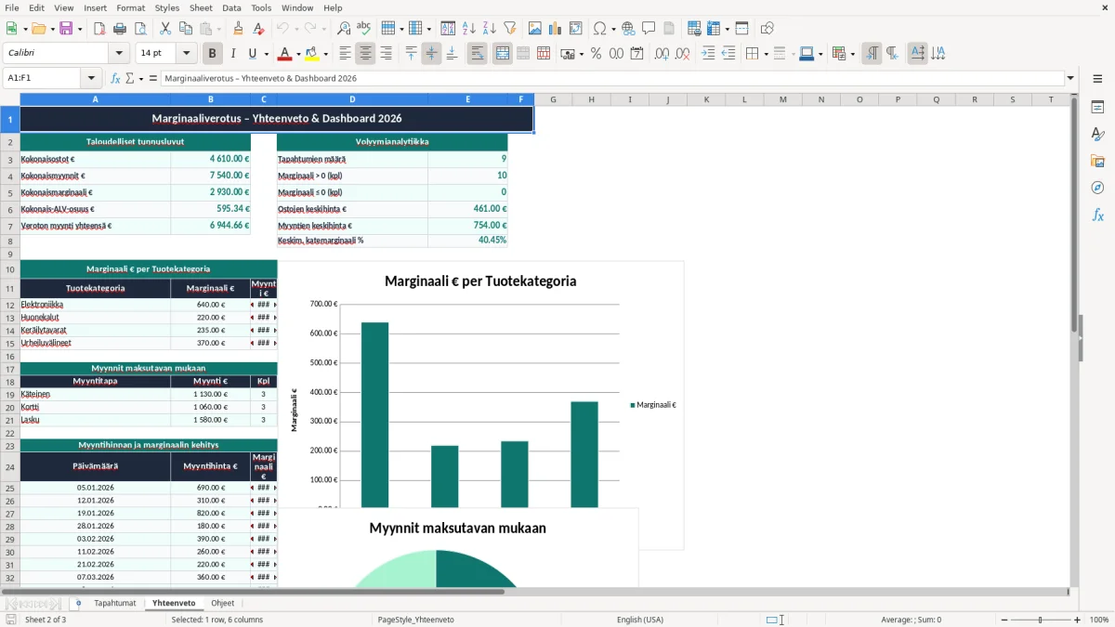
Task: Click the Clear Direct Formatting icon
Action: [x=257, y=29]
